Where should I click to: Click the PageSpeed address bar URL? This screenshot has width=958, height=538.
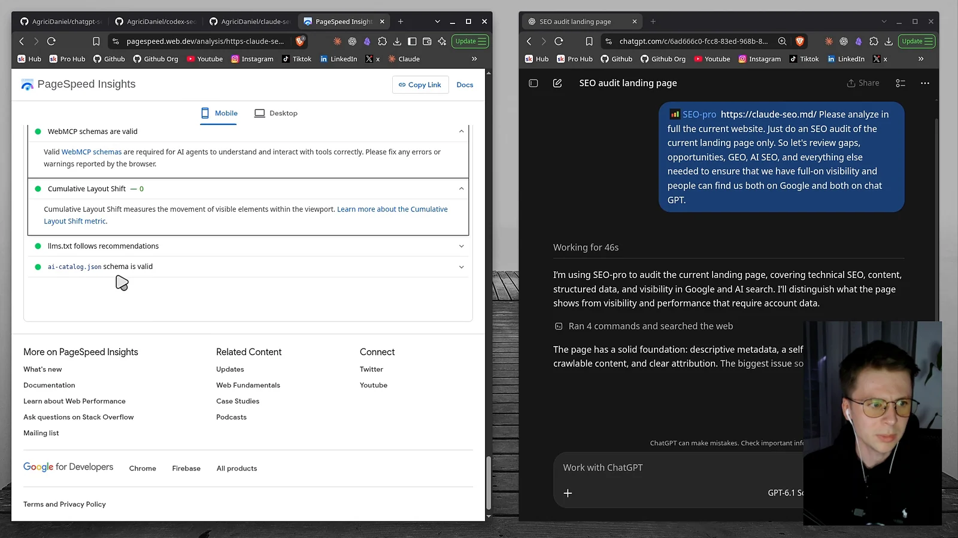(x=205, y=41)
